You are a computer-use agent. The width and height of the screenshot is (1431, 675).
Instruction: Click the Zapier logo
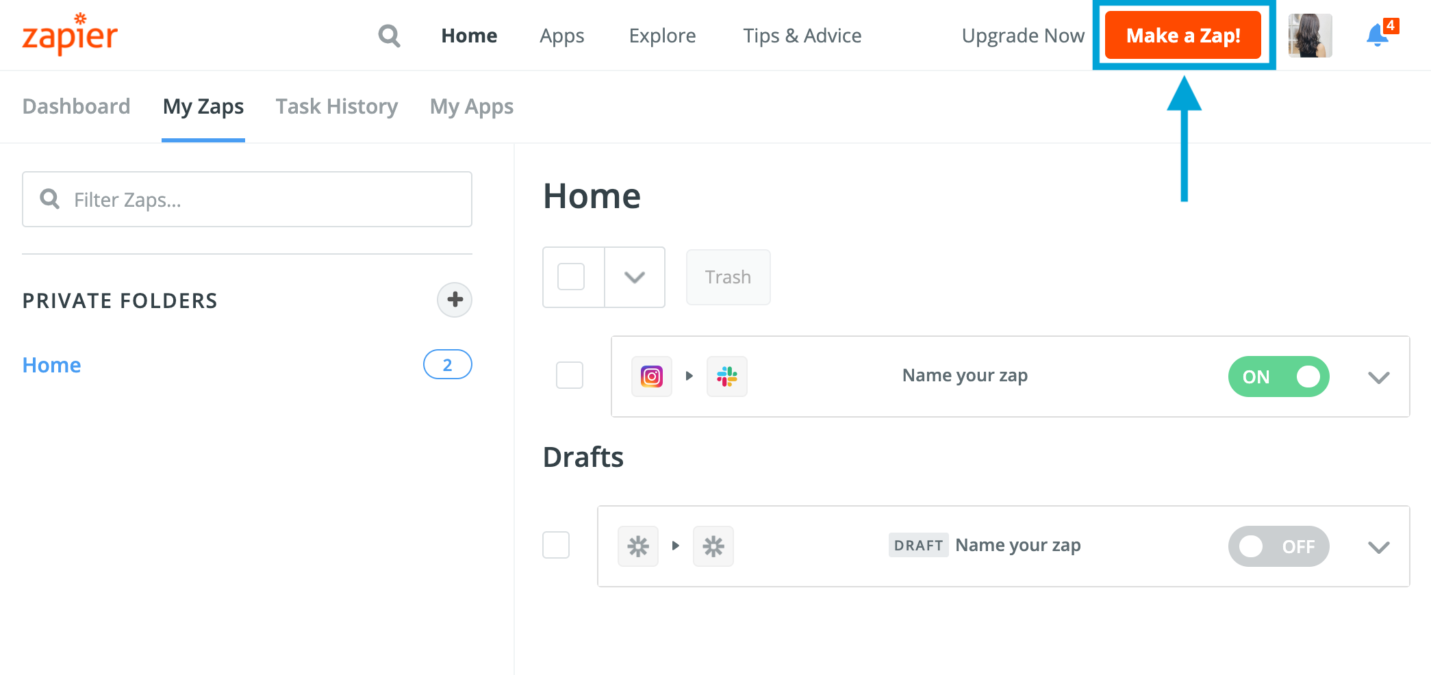[x=70, y=34]
